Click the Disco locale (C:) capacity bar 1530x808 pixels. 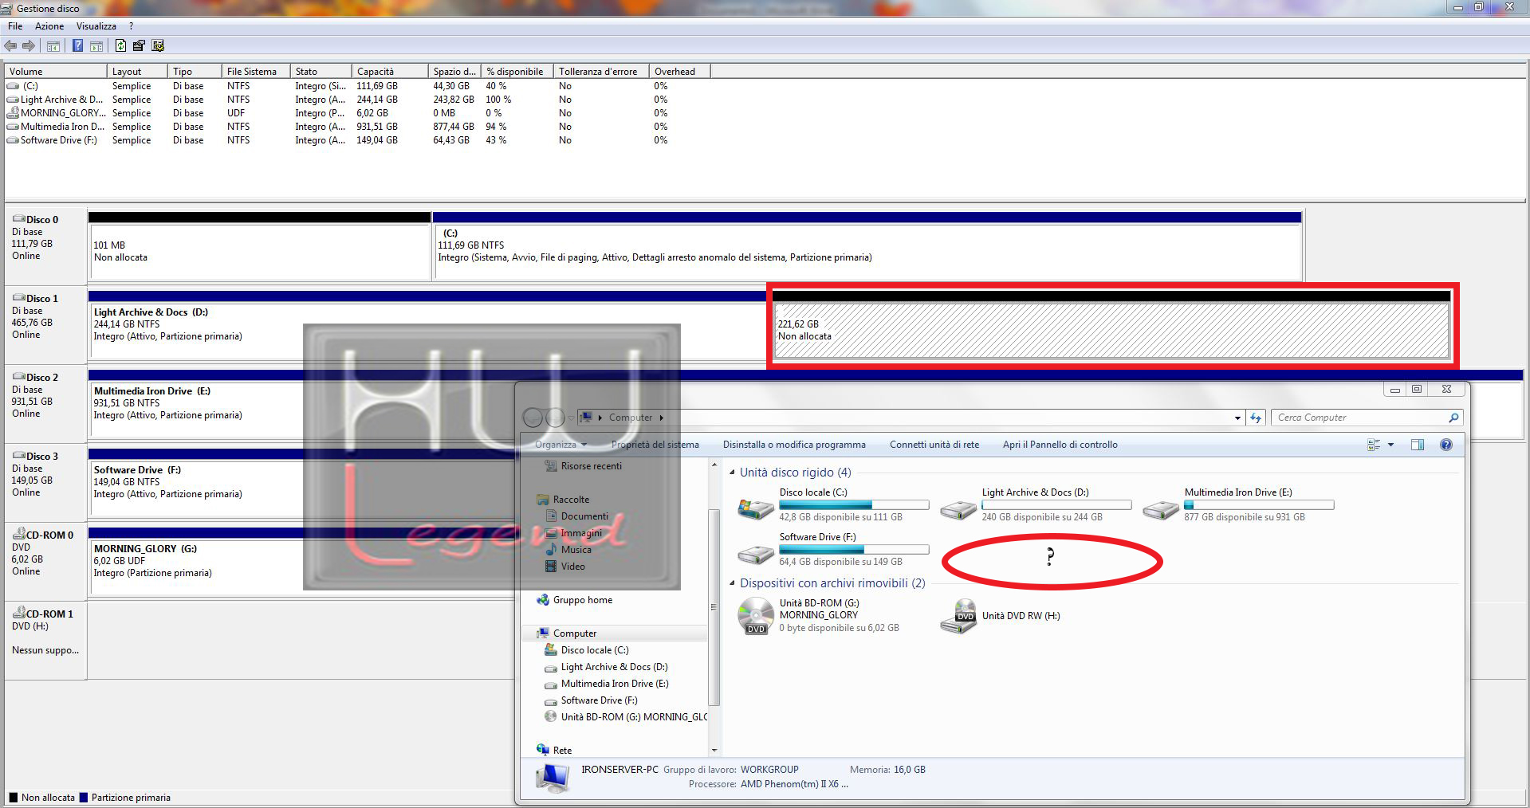coord(854,505)
